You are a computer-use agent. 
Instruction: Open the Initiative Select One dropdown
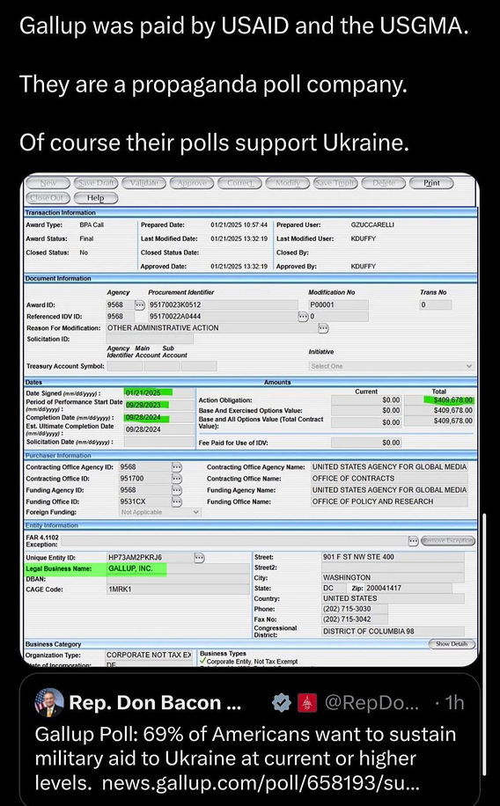[x=391, y=366]
